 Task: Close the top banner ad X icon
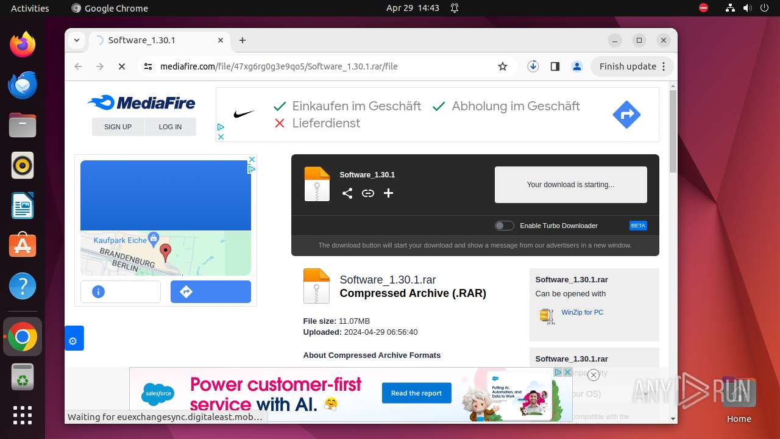pos(221,137)
